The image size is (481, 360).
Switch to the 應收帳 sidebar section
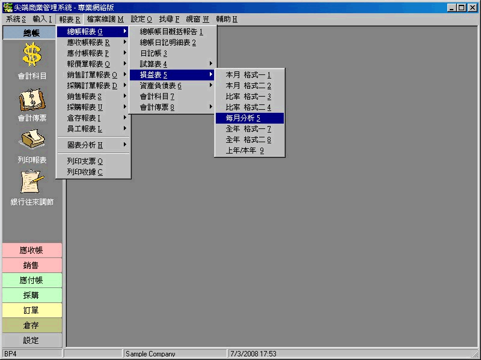(32, 250)
